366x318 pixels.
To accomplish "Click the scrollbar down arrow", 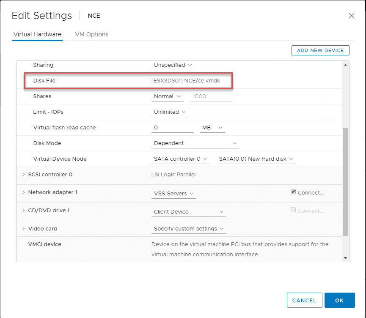I will 346,258.
